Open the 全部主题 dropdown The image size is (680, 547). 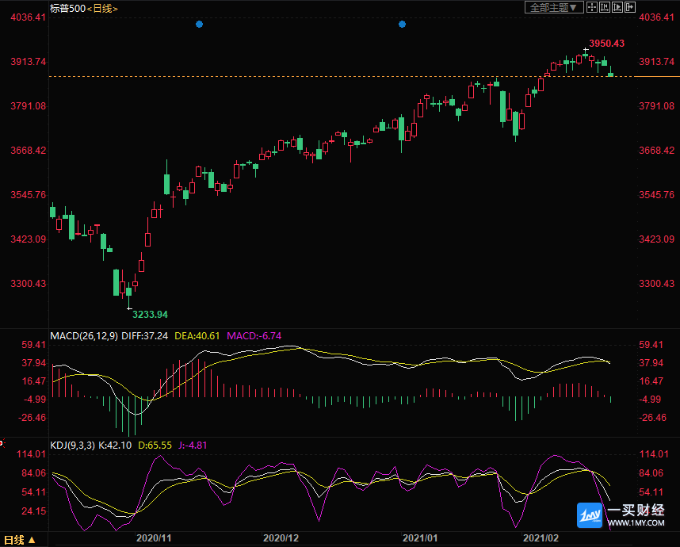pyautogui.click(x=554, y=7)
